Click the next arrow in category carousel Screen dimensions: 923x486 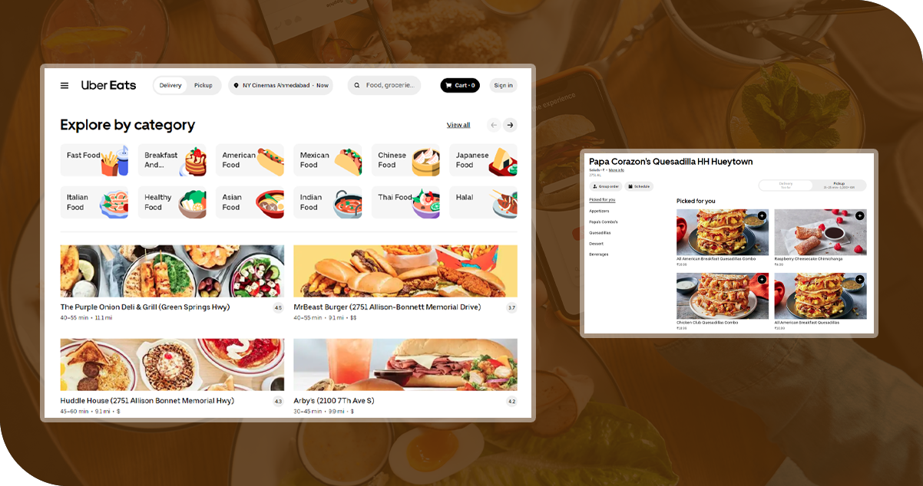[x=510, y=125]
